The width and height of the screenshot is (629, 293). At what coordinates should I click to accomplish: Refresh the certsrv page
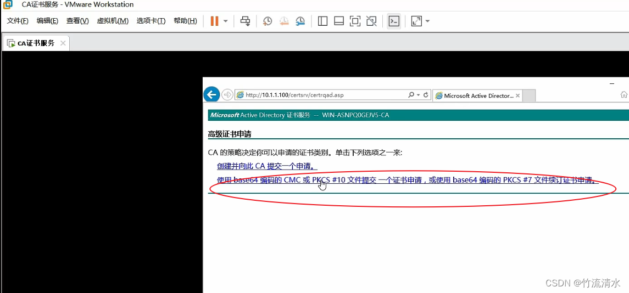click(x=426, y=95)
